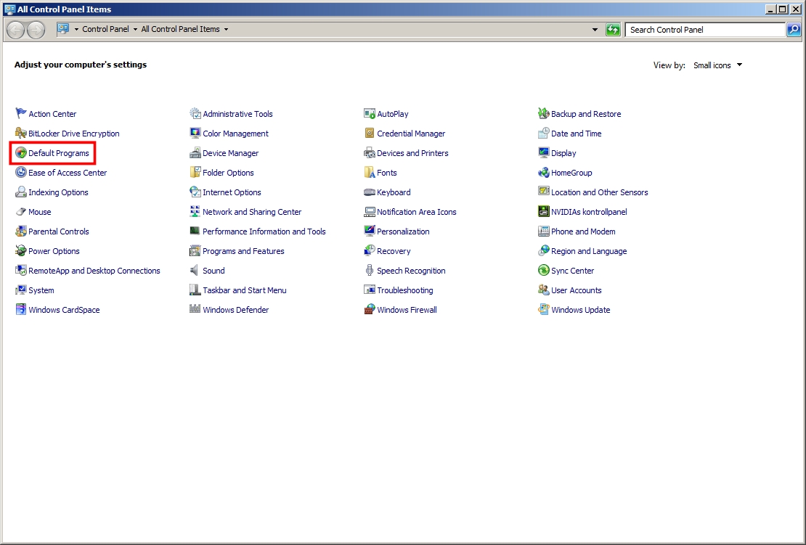806x545 pixels.
Task: Click the Back navigation button
Action: coord(15,30)
